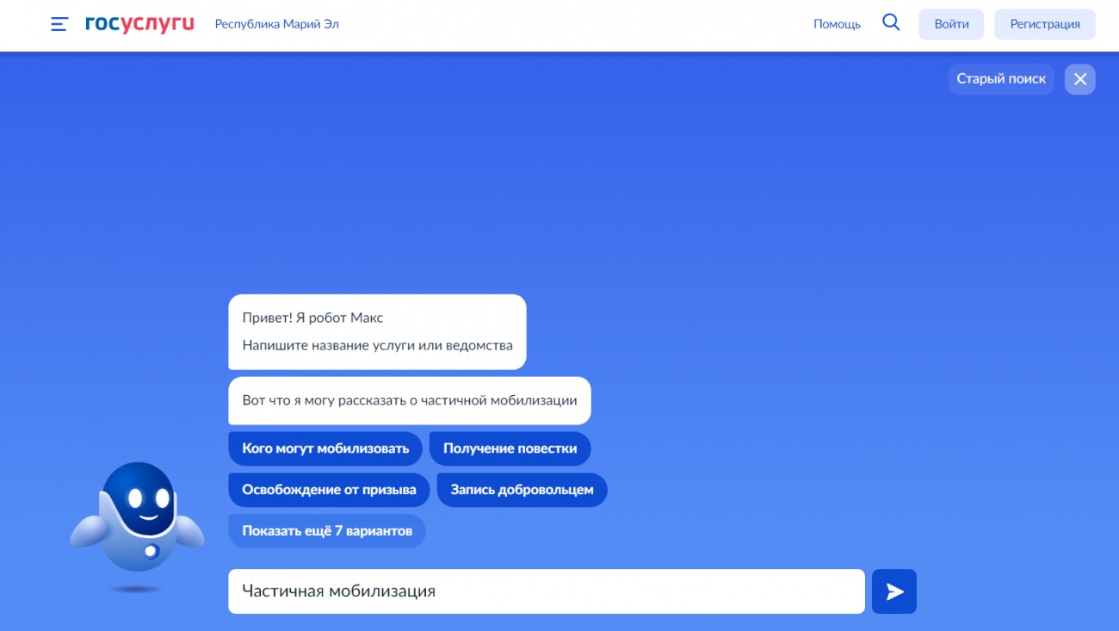
Task: Change region Республика Марий Эл
Action: [276, 24]
